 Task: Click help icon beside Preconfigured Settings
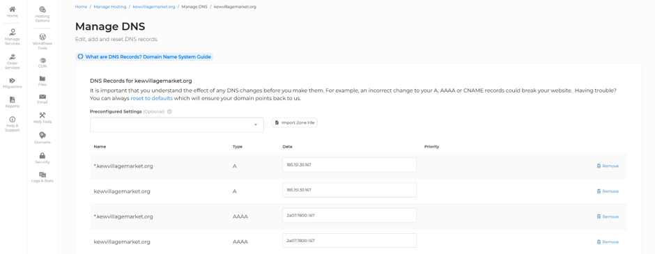click(x=169, y=112)
